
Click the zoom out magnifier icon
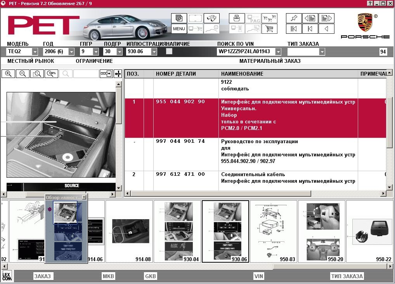23,74
